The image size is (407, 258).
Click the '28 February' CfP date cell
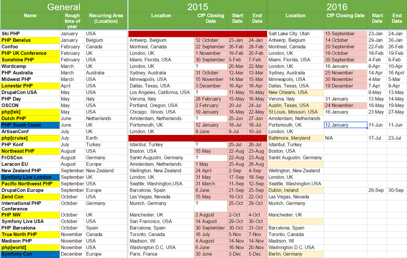(x=211, y=99)
